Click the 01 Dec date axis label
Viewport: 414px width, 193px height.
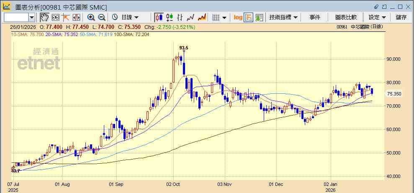coord(276,184)
